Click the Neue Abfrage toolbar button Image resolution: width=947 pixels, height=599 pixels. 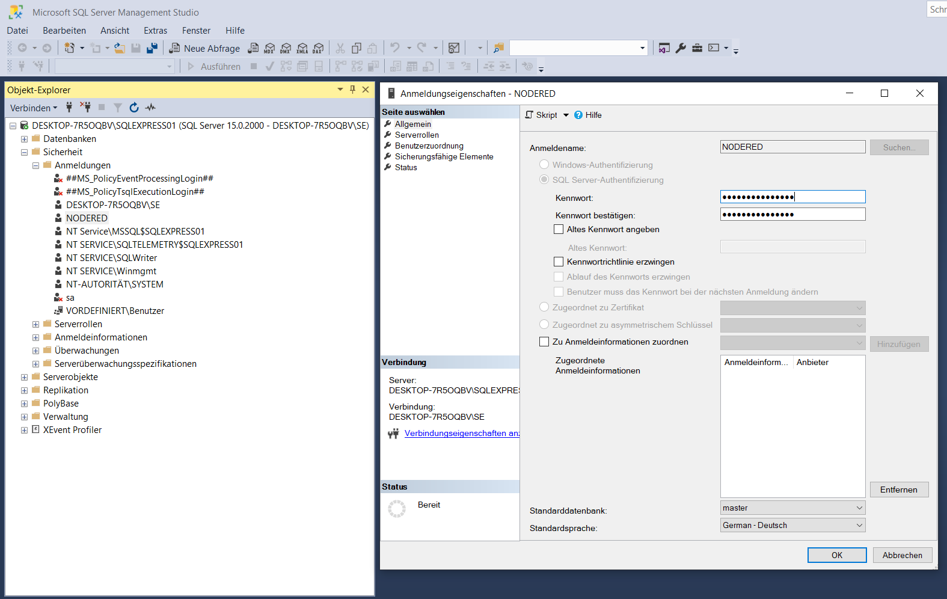click(204, 48)
